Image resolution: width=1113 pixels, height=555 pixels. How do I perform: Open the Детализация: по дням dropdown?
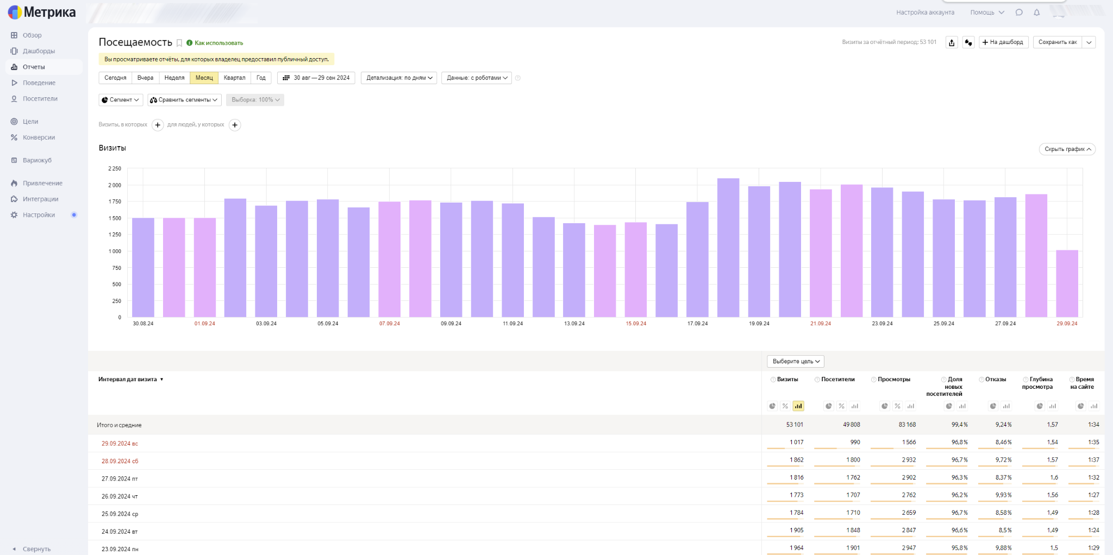pyautogui.click(x=399, y=78)
